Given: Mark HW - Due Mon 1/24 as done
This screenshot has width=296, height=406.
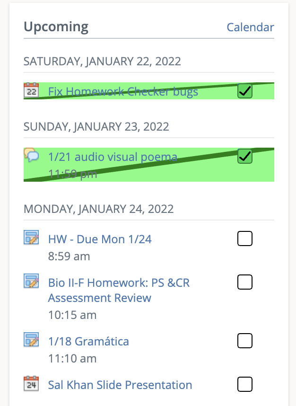Looking at the screenshot, I should pos(244,239).
